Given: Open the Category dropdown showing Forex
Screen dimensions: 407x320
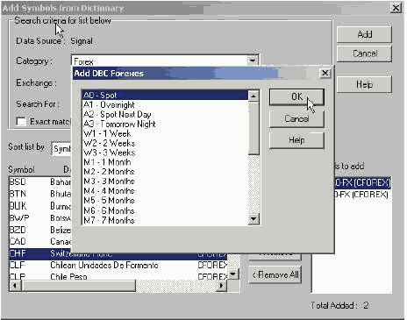Looking at the screenshot, I should 253,60.
